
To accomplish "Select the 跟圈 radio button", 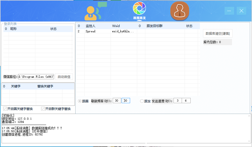I will (x=80, y=101).
